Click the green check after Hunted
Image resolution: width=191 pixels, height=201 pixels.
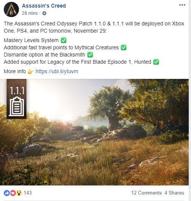pyautogui.click(x=156, y=62)
